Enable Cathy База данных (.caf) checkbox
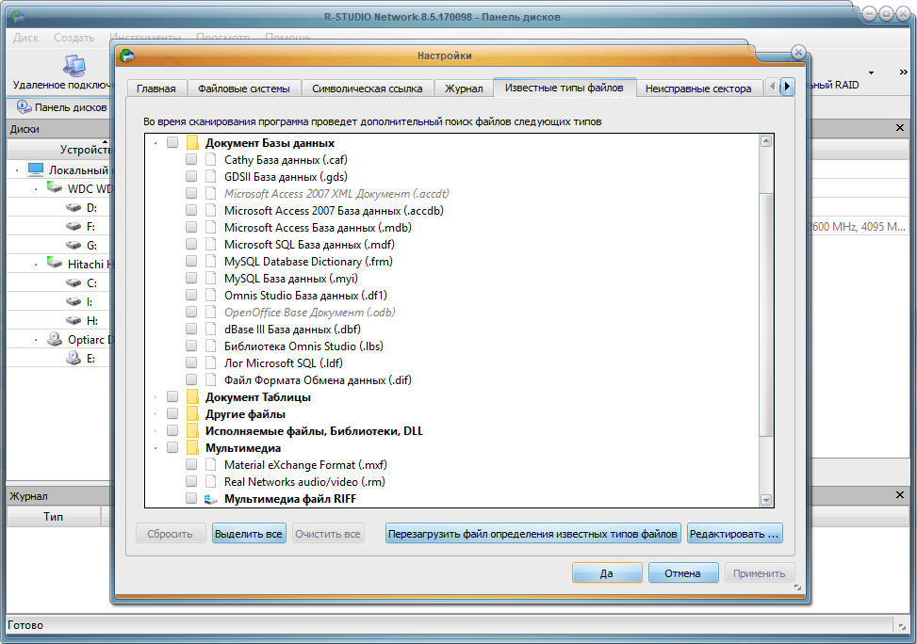This screenshot has height=644, width=917. (191, 159)
